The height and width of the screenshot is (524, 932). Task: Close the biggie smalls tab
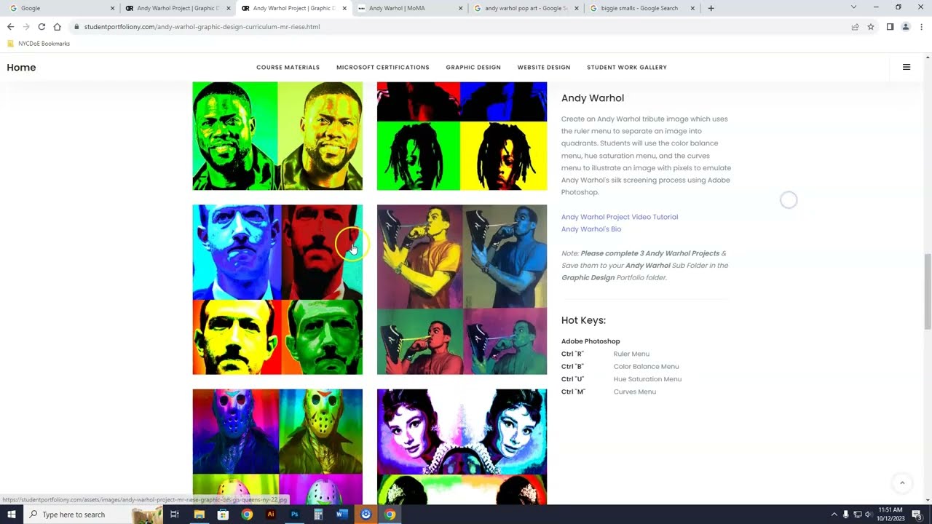pos(694,8)
